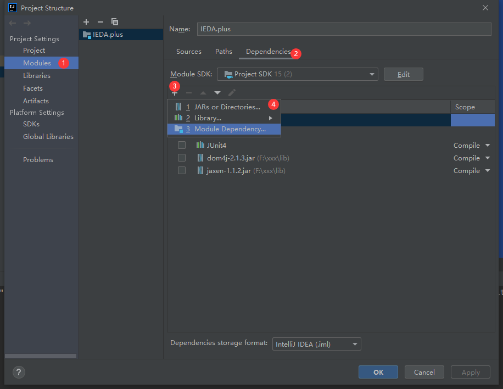Screen dimensions: 503x389
Task: Click the edit dependency pencil icon
Action: 231,92
